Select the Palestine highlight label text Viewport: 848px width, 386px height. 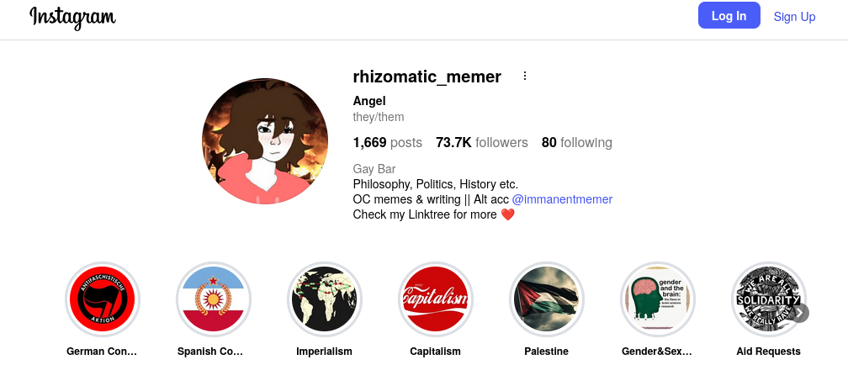[546, 352]
